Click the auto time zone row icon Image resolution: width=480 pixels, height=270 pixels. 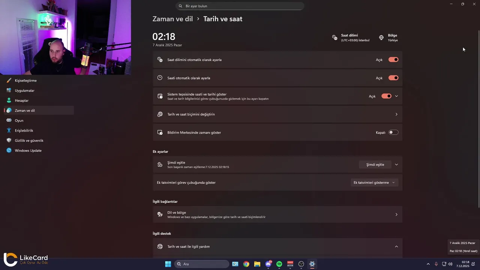160,60
